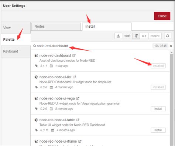
Task: Open the Keyboard settings section
Action: pyautogui.click(x=16, y=51)
